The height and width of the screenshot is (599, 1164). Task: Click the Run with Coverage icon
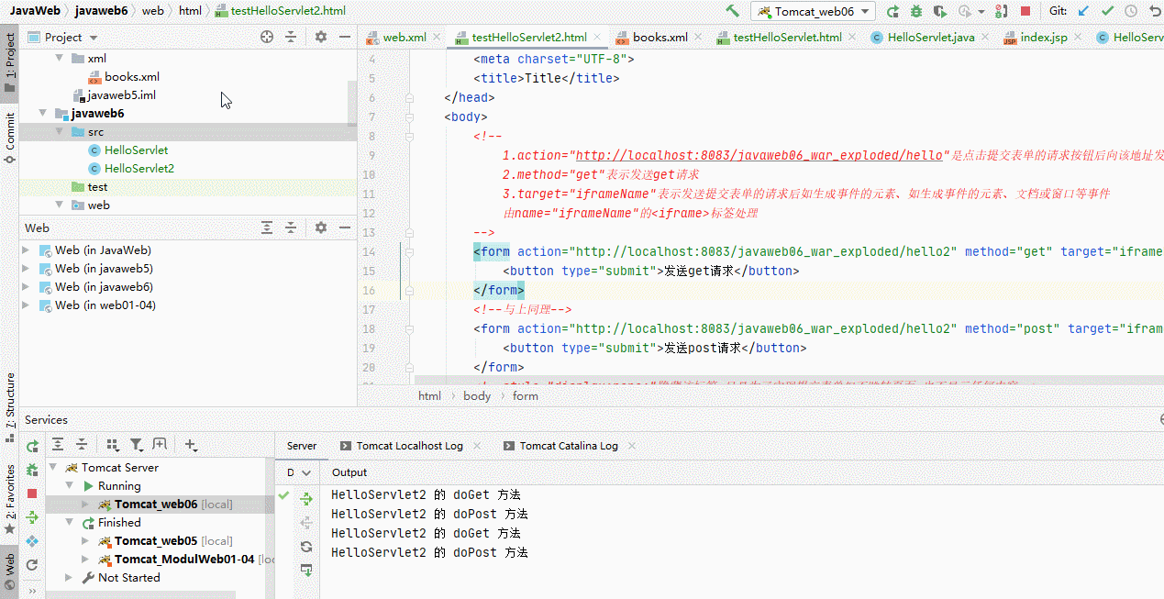(939, 11)
